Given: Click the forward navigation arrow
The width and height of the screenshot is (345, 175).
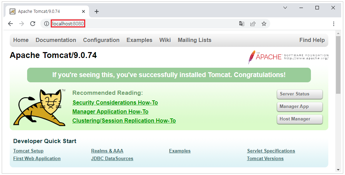Looking at the screenshot, I should [x=22, y=24].
